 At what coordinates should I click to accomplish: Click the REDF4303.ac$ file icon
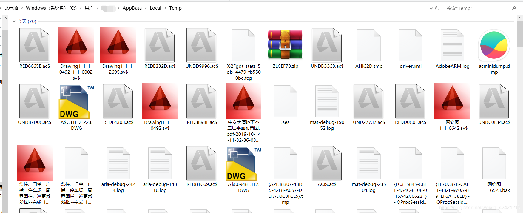(x=118, y=101)
